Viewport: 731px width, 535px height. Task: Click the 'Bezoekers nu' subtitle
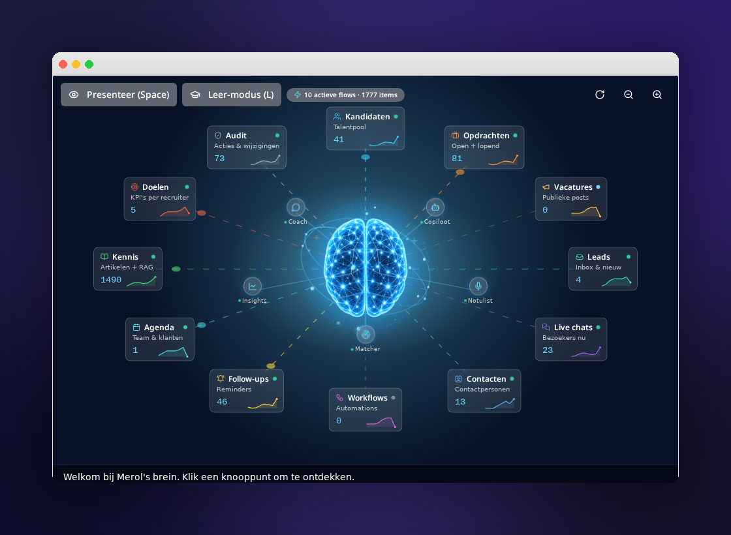564,337
